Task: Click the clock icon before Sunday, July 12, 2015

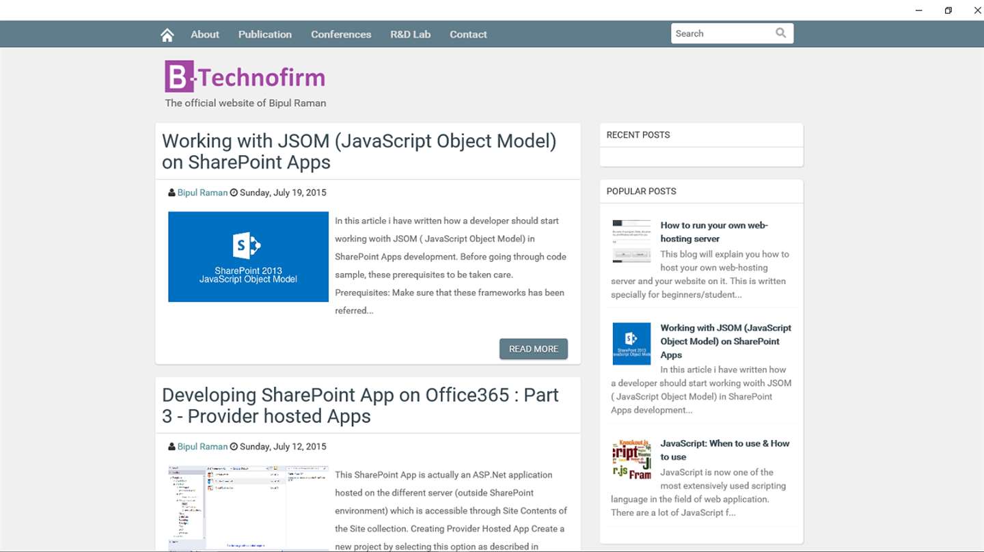Action: pyautogui.click(x=234, y=447)
